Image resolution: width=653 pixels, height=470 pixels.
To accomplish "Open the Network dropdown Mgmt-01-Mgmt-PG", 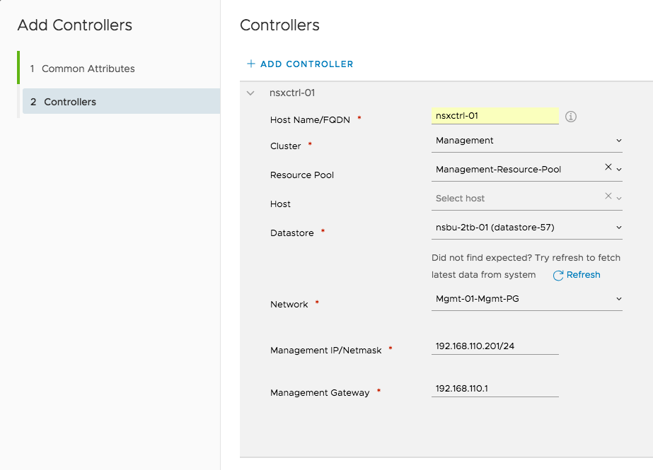I will [527, 299].
